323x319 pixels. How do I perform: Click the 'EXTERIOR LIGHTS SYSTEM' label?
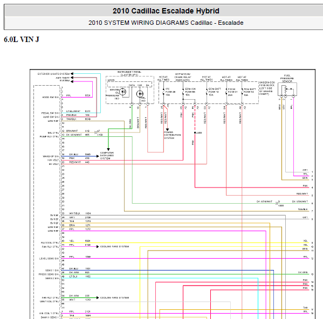(54, 74)
